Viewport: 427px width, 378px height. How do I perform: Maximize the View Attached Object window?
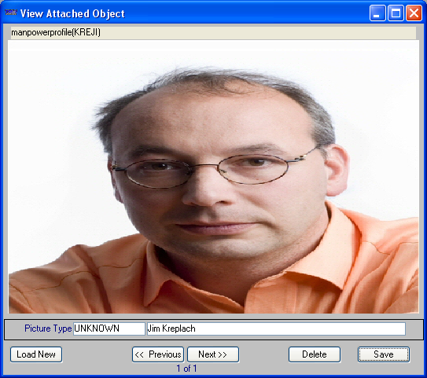click(396, 13)
